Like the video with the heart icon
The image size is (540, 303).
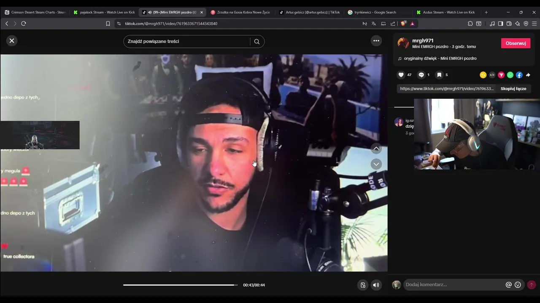401,75
